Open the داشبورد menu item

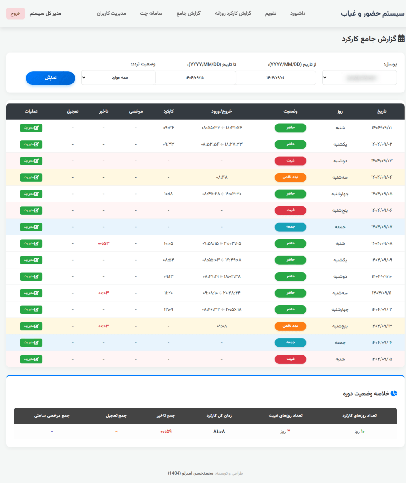(297, 13)
